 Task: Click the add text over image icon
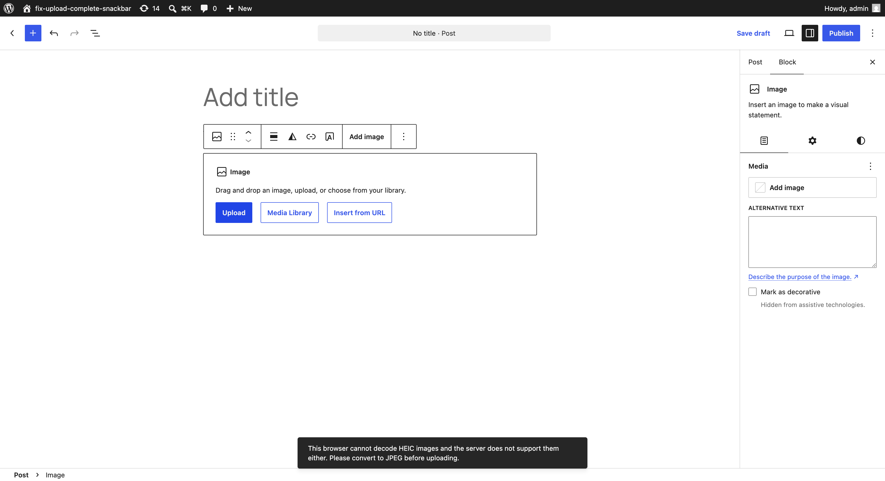(329, 137)
